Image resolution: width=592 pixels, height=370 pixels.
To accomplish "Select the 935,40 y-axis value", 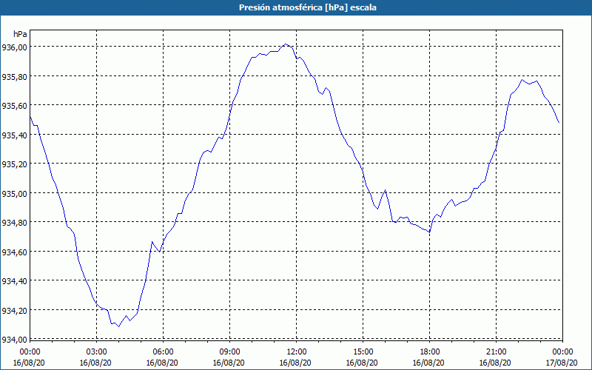I will click(14, 135).
